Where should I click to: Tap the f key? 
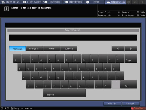(52, 76)
